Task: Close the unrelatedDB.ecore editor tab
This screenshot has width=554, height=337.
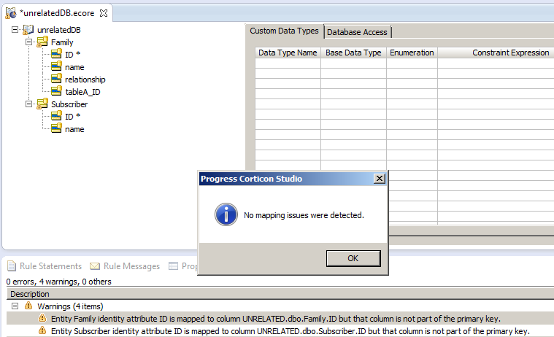Action: point(104,13)
